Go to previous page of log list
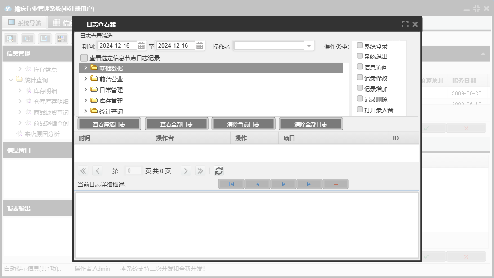The height and width of the screenshot is (278, 494). click(98, 171)
